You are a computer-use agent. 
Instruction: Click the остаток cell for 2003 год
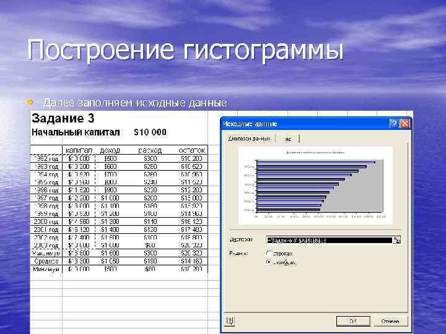[x=191, y=245]
